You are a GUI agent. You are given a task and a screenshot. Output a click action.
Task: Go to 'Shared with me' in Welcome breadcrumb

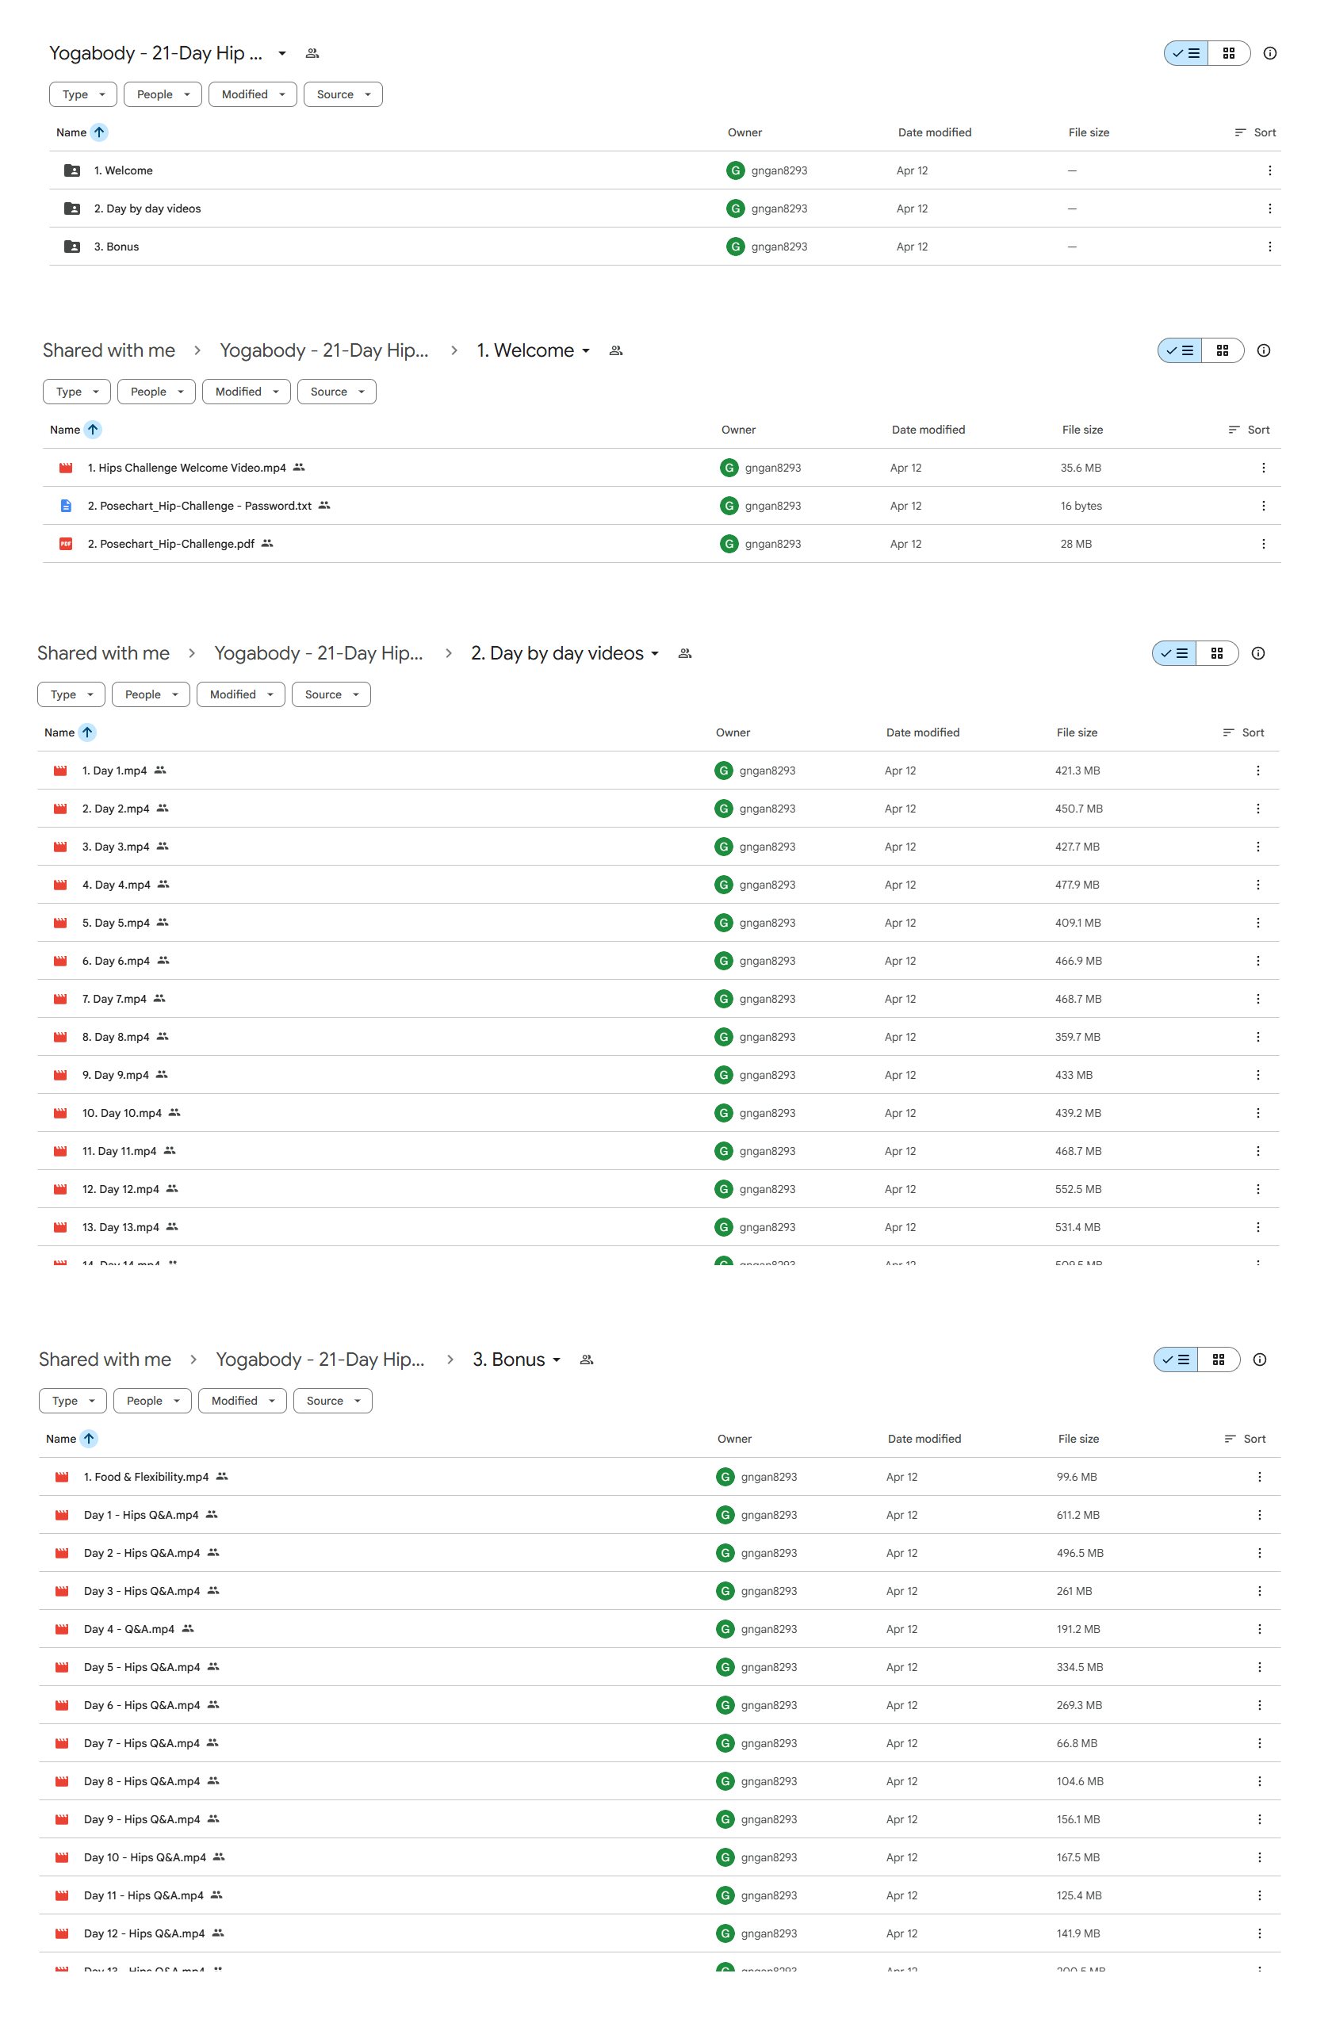tap(109, 351)
